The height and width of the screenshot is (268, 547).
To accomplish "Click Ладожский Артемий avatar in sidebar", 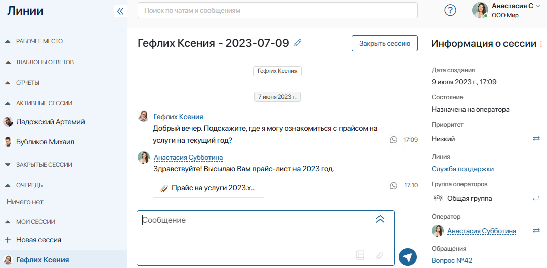I will tap(8, 122).
